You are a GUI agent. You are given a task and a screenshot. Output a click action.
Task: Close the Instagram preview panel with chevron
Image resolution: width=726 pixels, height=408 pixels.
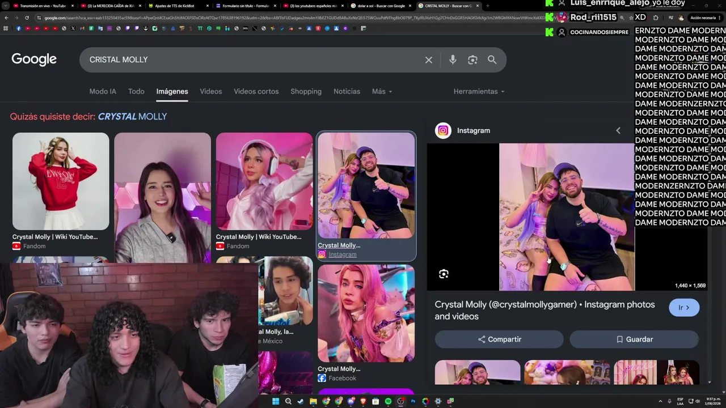tap(618, 130)
